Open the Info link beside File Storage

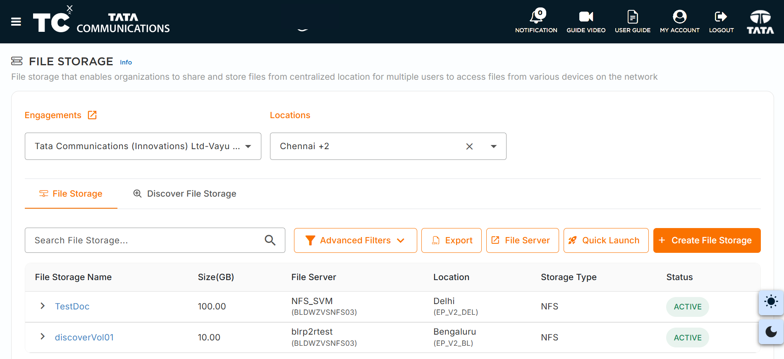126,62
